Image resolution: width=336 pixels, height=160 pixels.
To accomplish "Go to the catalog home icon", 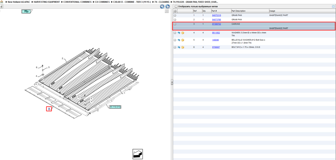I will (x=1, y=2).
